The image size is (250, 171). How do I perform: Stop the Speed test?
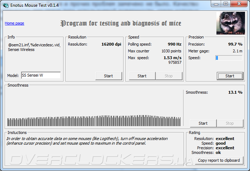(x=169, y=76)
